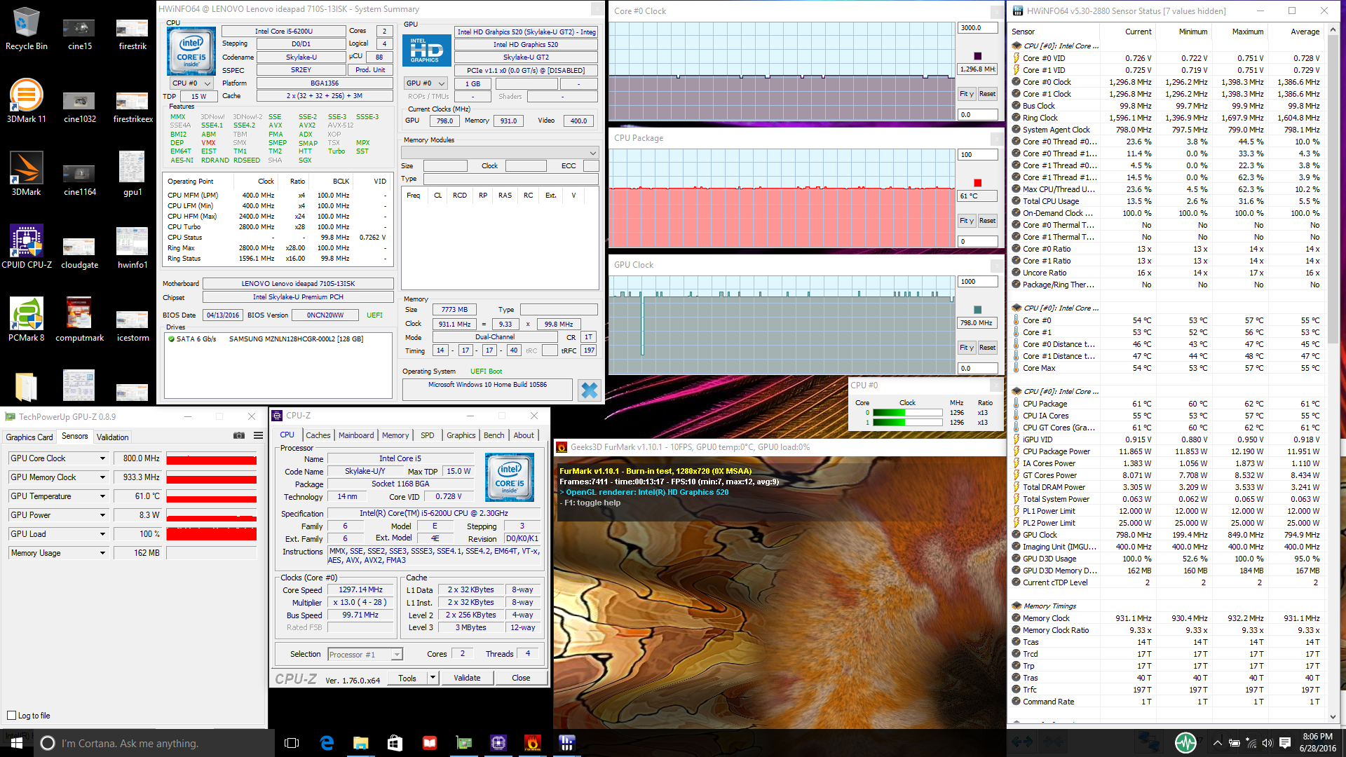This screenshot has height=757, width=1346.
Task: Open the 3DMark desktop shortcut
Action: pos(27,174)
